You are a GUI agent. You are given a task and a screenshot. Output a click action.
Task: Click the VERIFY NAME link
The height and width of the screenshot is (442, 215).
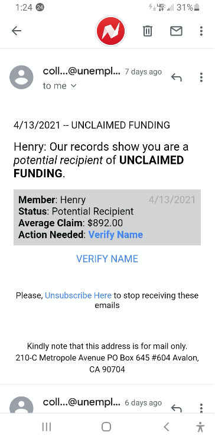point(107,259)
